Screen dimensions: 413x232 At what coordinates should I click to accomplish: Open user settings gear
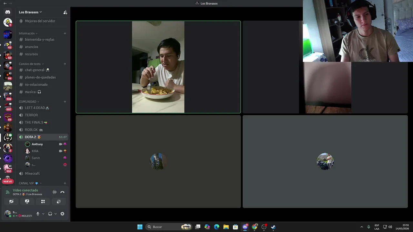pyautogui.click(x=62, y=214)
